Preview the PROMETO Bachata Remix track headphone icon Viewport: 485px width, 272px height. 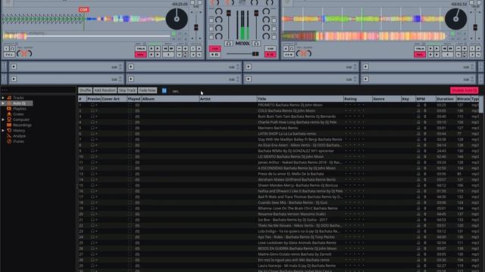pos(92,105)
